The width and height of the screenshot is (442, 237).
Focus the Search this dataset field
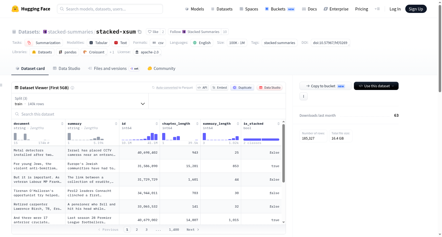click(149, 114)
